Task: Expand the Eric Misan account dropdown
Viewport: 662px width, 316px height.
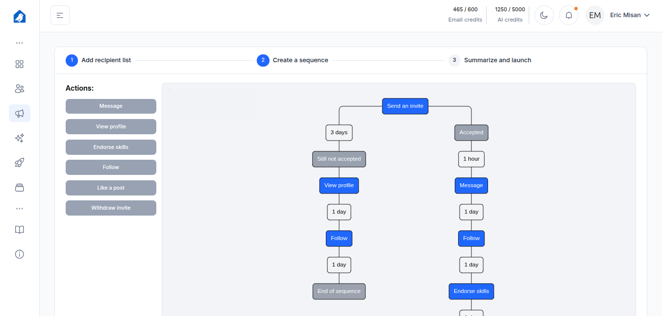Action: (x=630, y=15)
